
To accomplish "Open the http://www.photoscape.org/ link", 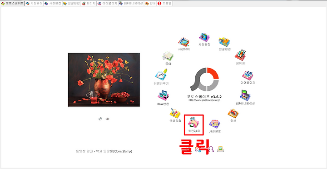I will point(204,100).
